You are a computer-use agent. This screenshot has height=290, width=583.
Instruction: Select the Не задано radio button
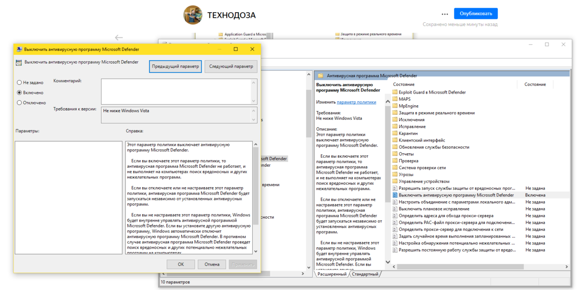click(x=19, y=82)
